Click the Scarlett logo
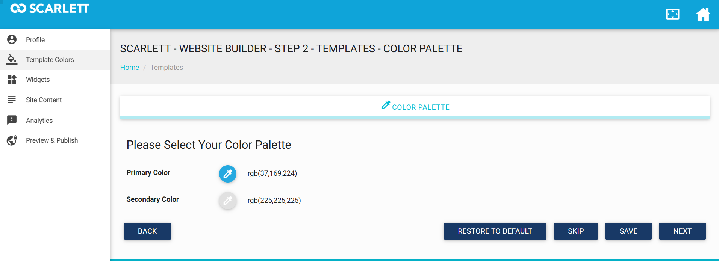Viewport: 719px width, 261px height. coord(50,8)
